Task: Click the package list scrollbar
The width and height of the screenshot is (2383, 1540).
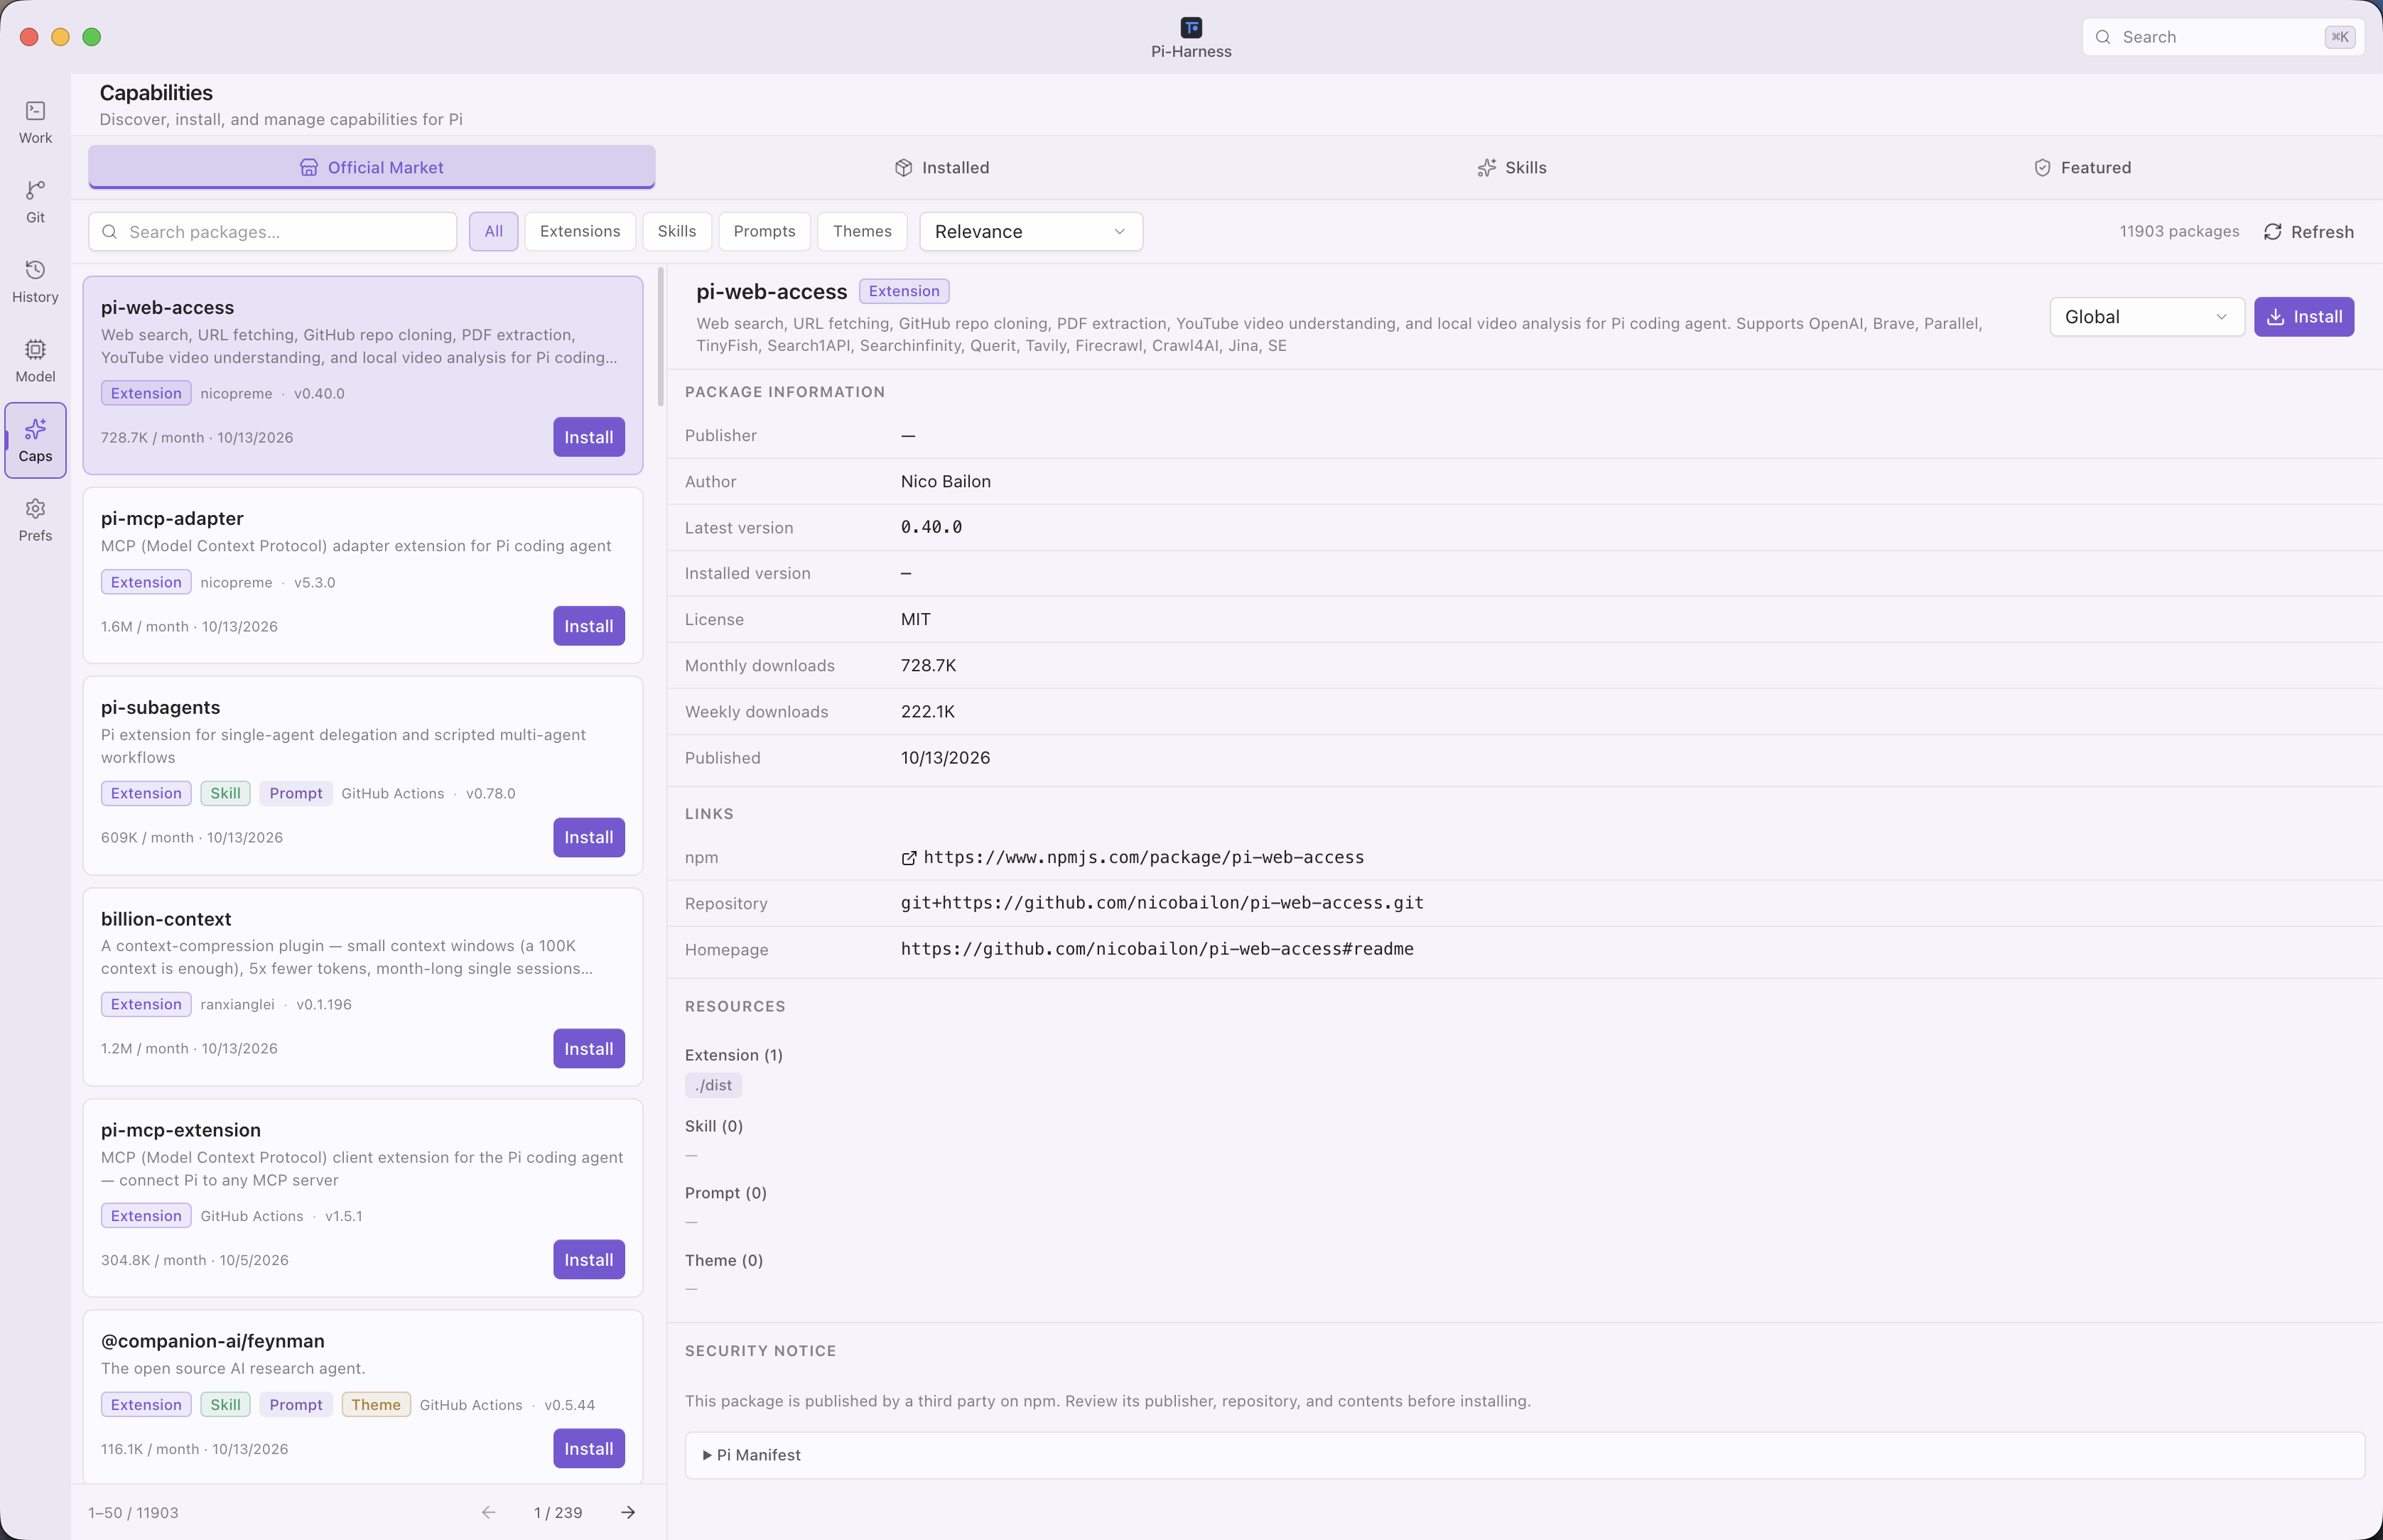Action: point(660,336)
